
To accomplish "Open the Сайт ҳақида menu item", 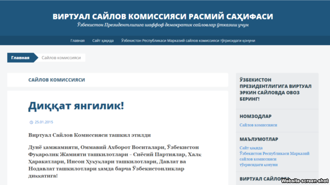I will click(x=103, y=41).
